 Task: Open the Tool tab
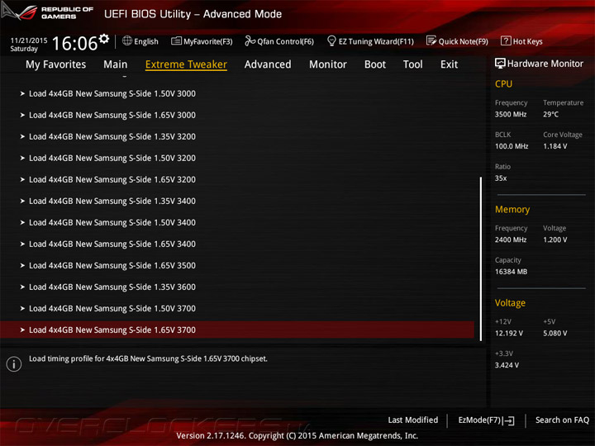413,64
